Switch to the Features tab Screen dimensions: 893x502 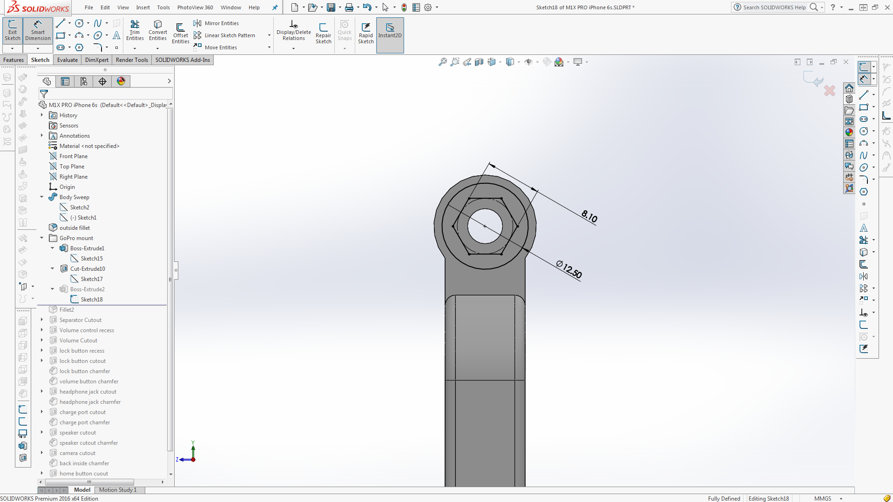click(x=14, y=60)
